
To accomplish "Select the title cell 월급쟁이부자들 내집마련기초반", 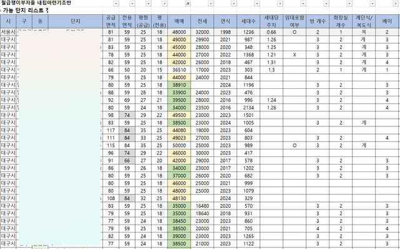I will [36, 3].
